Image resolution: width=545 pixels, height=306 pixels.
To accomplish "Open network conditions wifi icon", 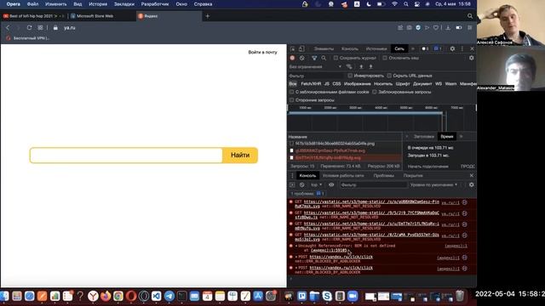I will tap(349, 66).
